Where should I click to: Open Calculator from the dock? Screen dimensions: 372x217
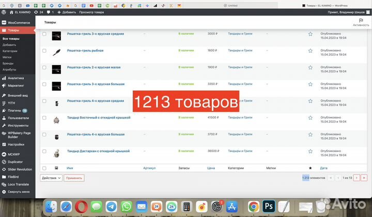pos(187,207)
